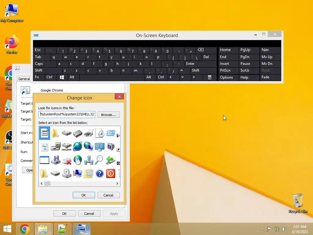Tap the Enter key on On-Screen Keyboard
This screenshot has width=313, height=235.
200,64
